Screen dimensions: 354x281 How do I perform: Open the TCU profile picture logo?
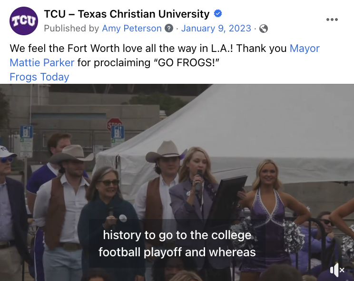[23, 21]
